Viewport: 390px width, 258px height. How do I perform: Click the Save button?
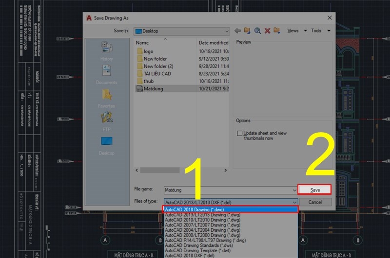315,190
